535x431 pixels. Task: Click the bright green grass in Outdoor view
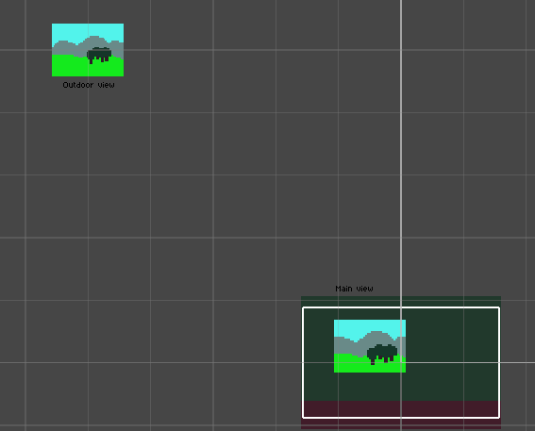[x=68, y=67]
